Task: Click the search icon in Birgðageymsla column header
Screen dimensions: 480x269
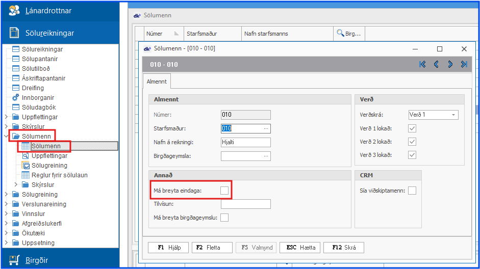Action: coord(340,34)
